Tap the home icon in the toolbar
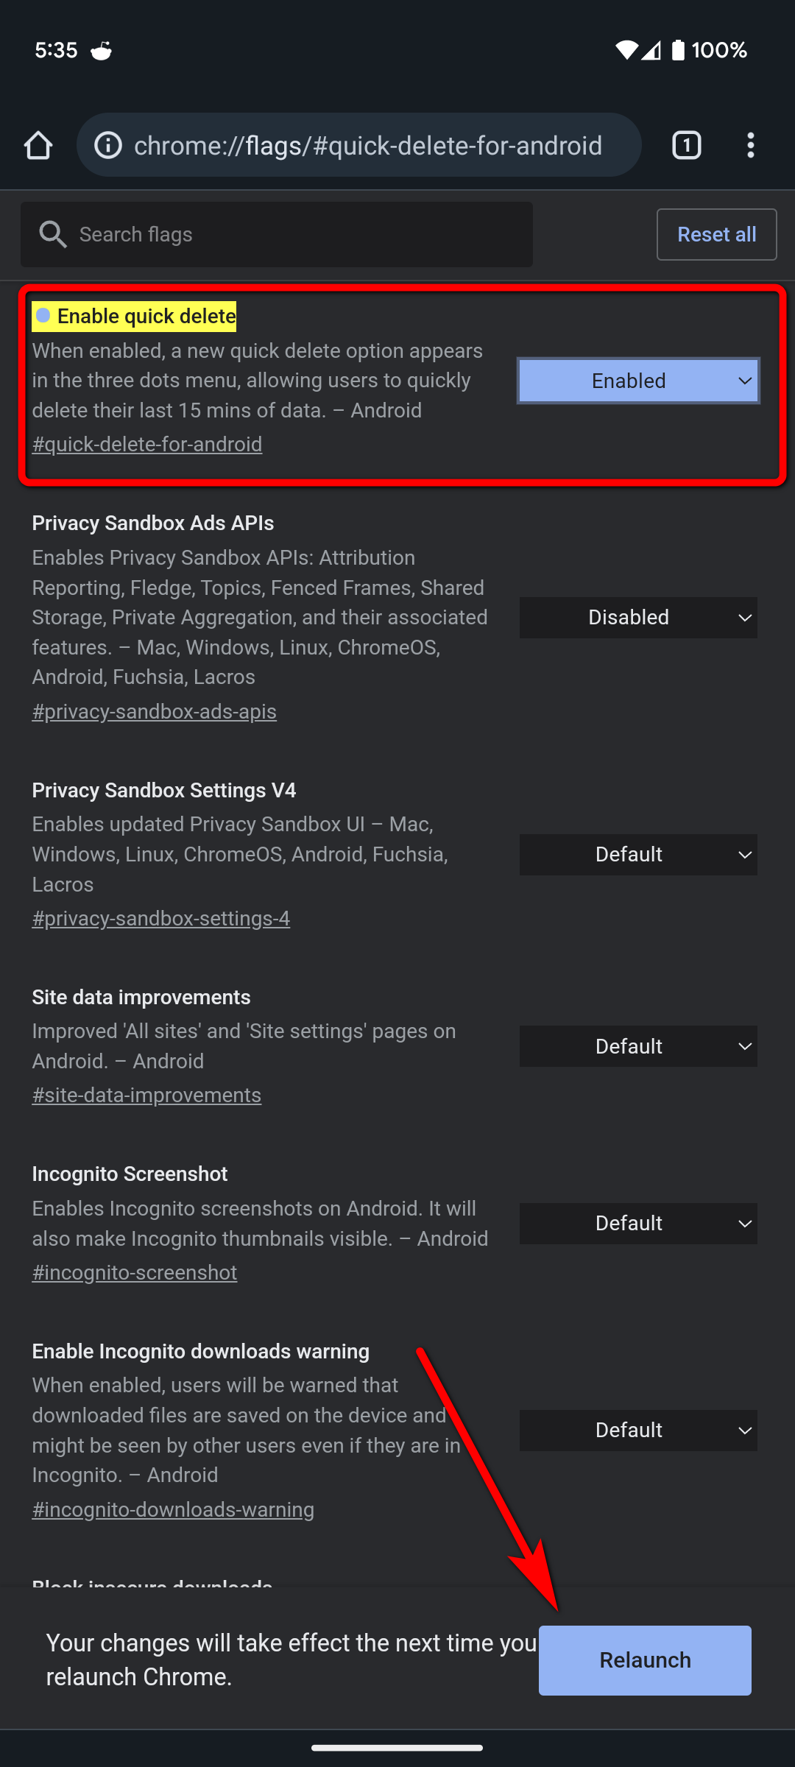The height and width of the screenshot is (1767, 795). 38,145
